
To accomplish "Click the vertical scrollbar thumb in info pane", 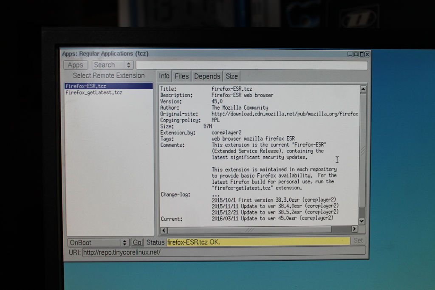I will pos(362,151).
